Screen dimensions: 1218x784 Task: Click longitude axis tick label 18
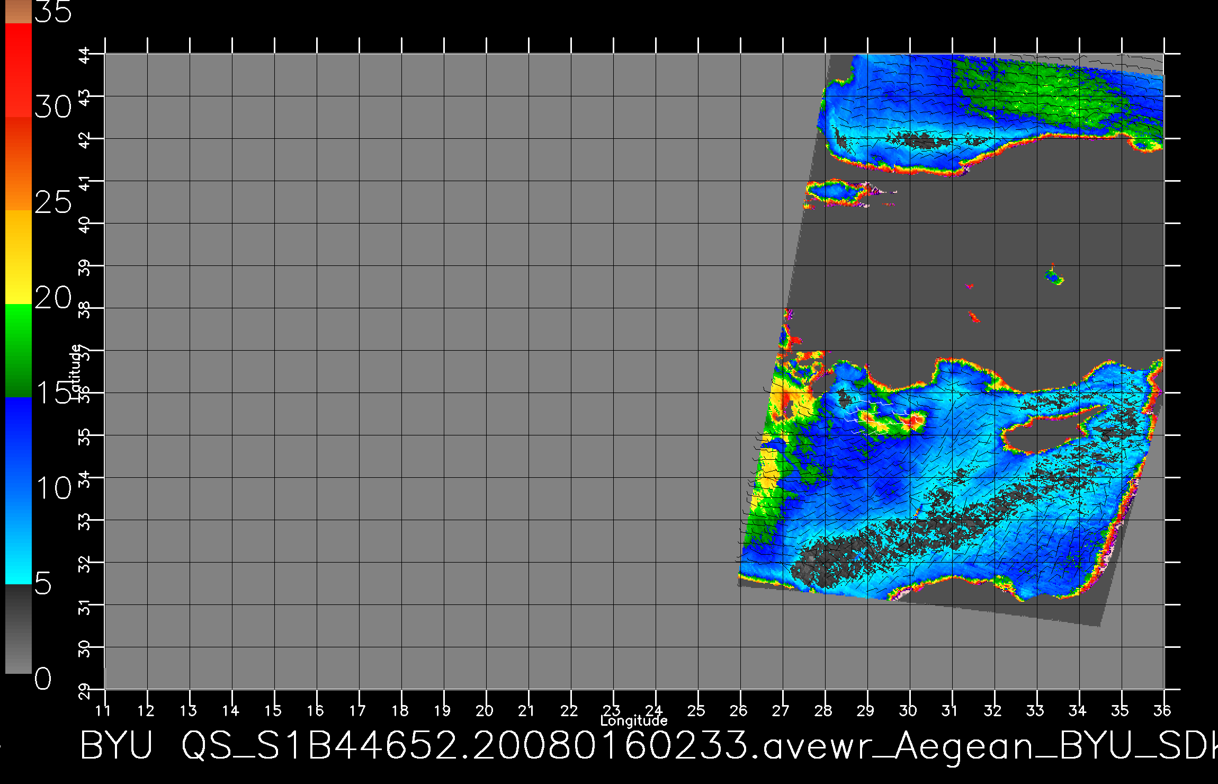[x=400, y=710]
